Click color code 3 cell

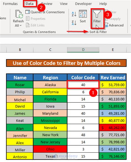[x=83, y=149]
